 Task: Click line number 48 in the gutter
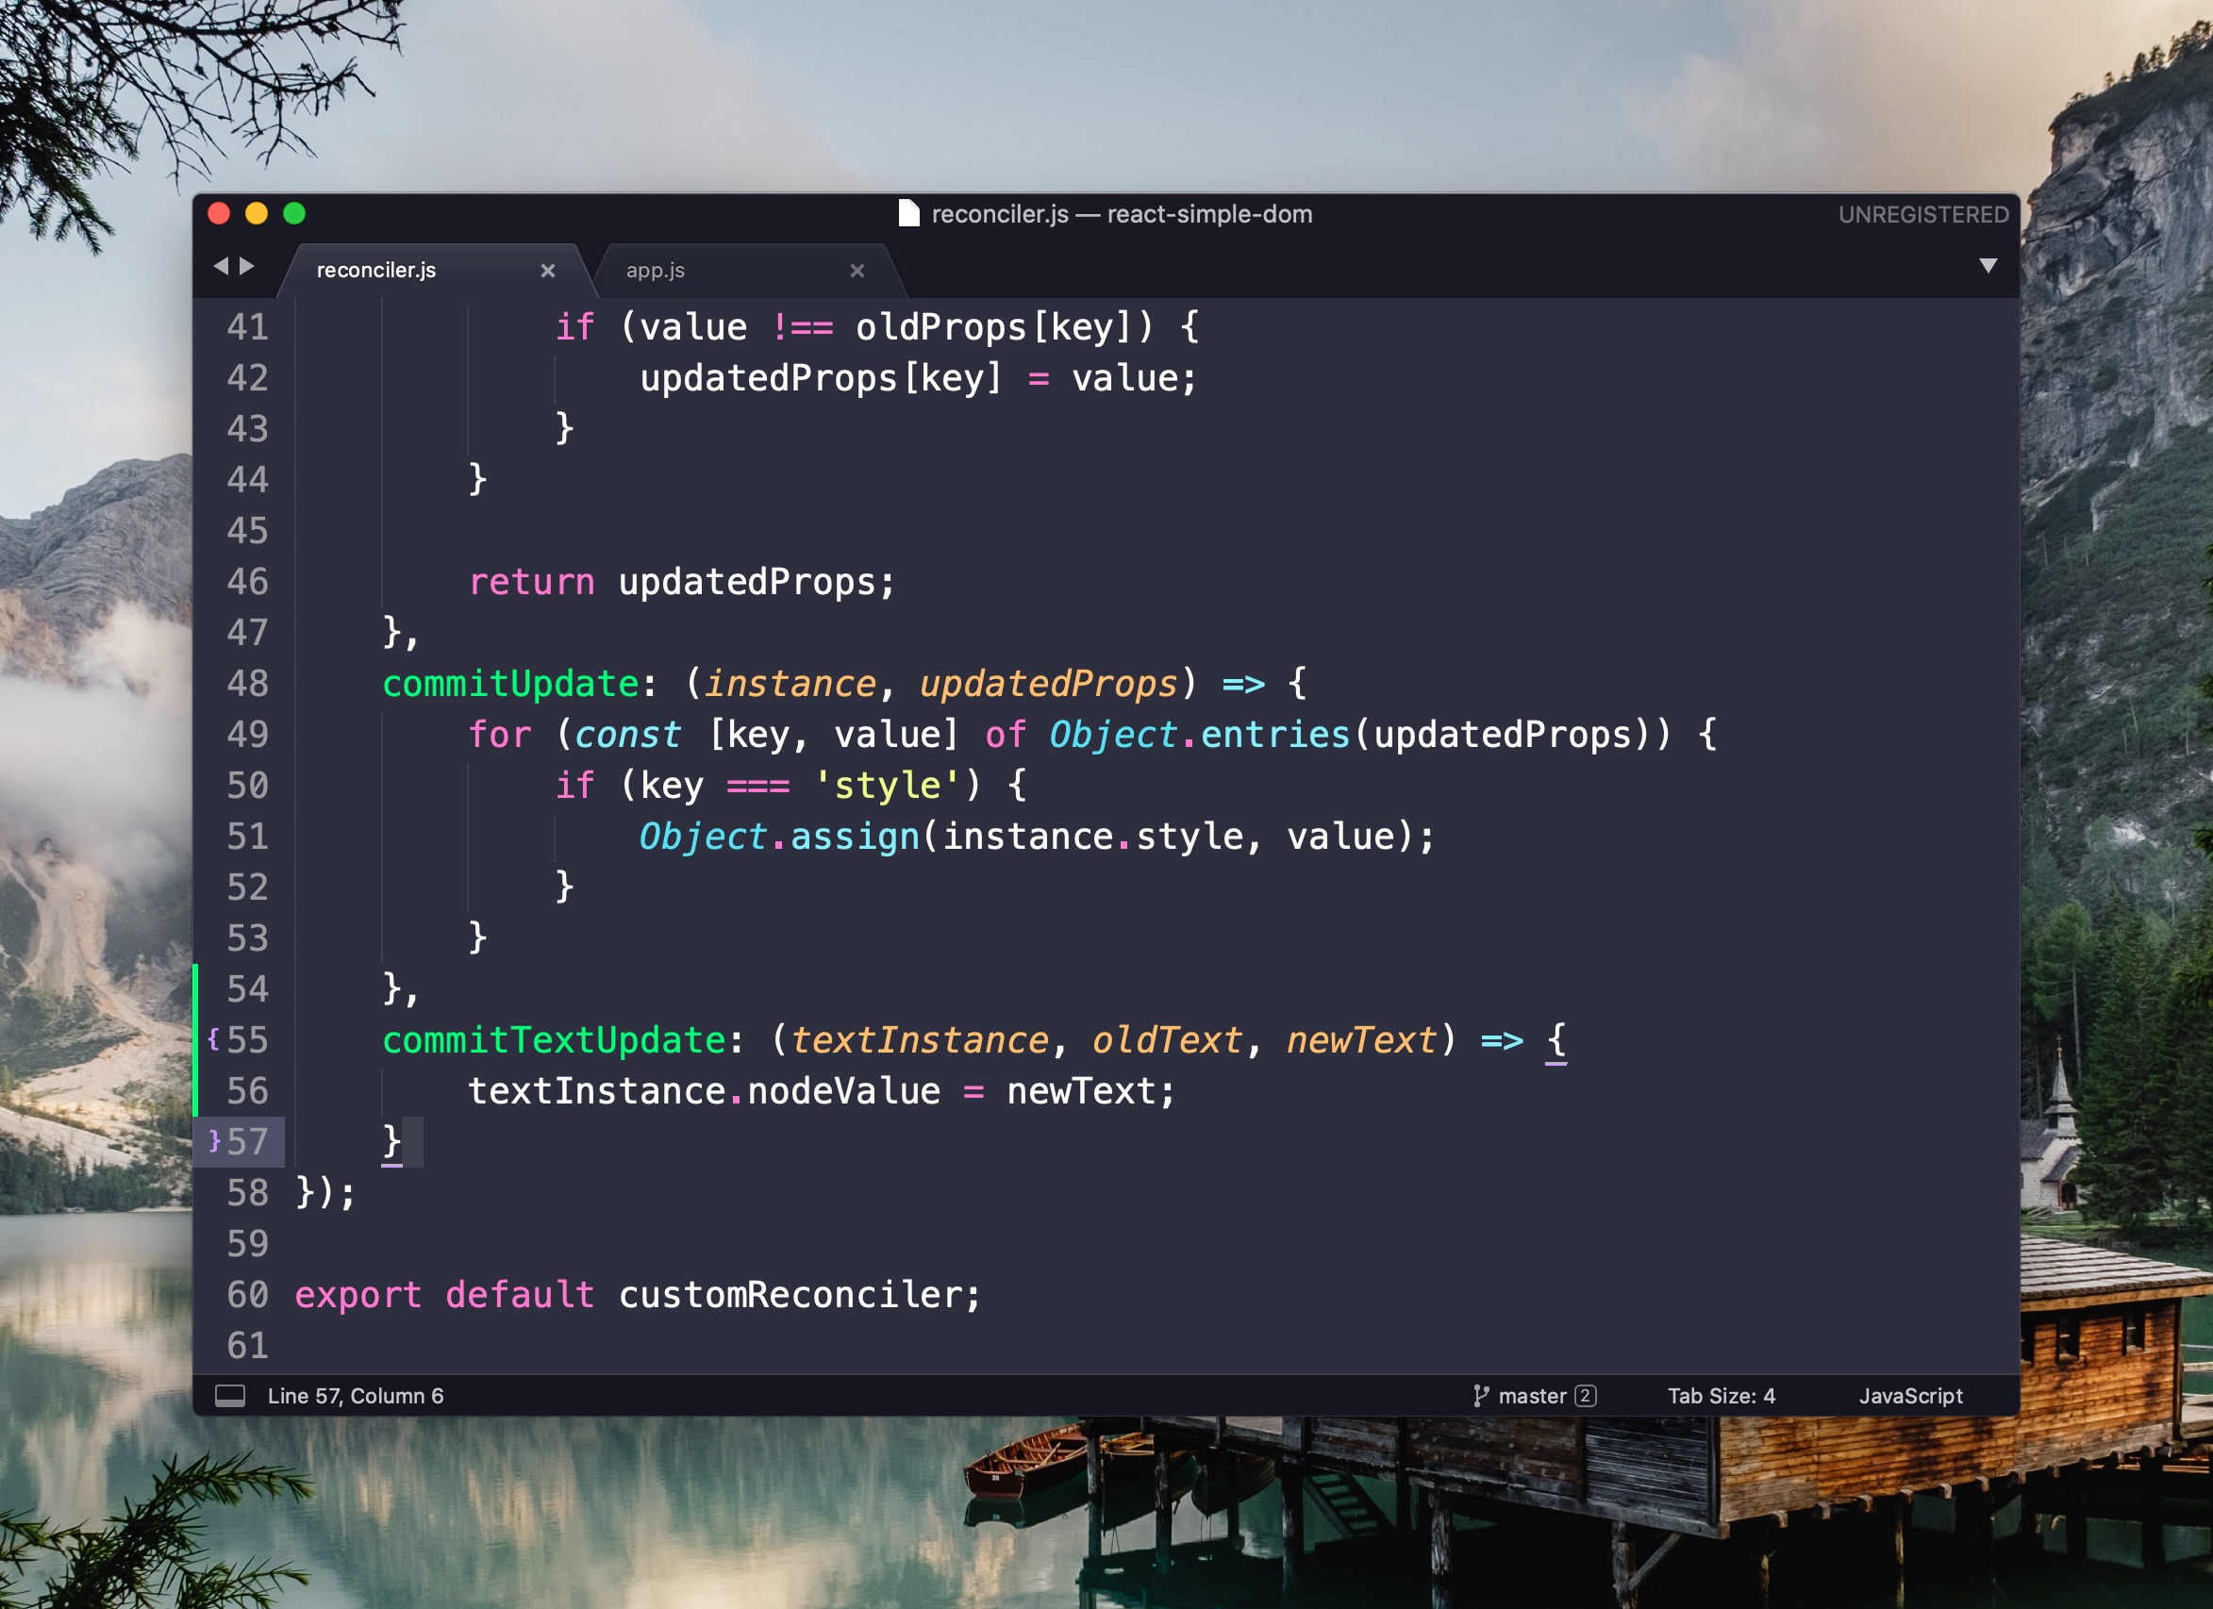[247, 683]
